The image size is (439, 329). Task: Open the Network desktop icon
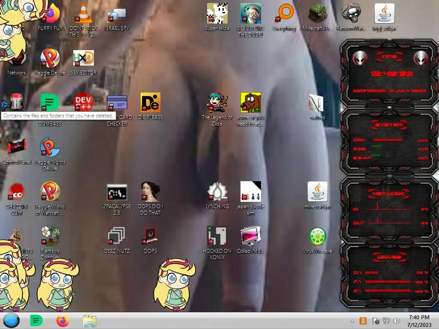(17, 62)
